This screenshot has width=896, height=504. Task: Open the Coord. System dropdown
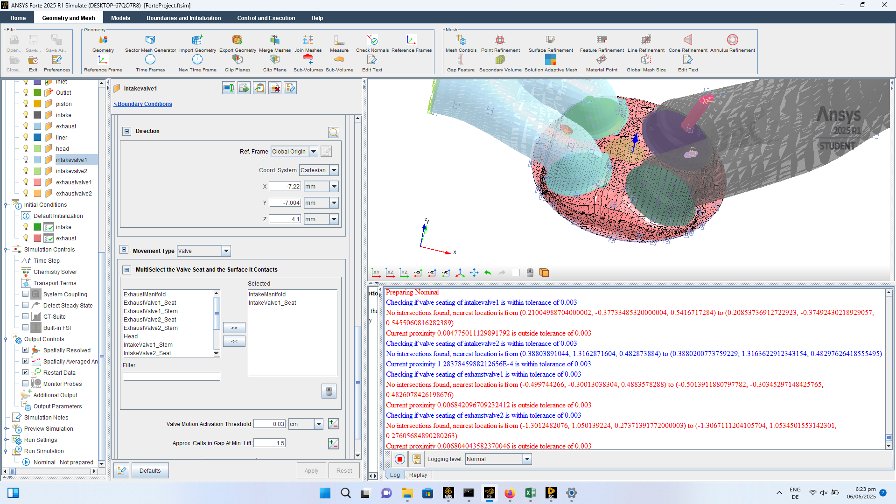(x=334, y=170)
